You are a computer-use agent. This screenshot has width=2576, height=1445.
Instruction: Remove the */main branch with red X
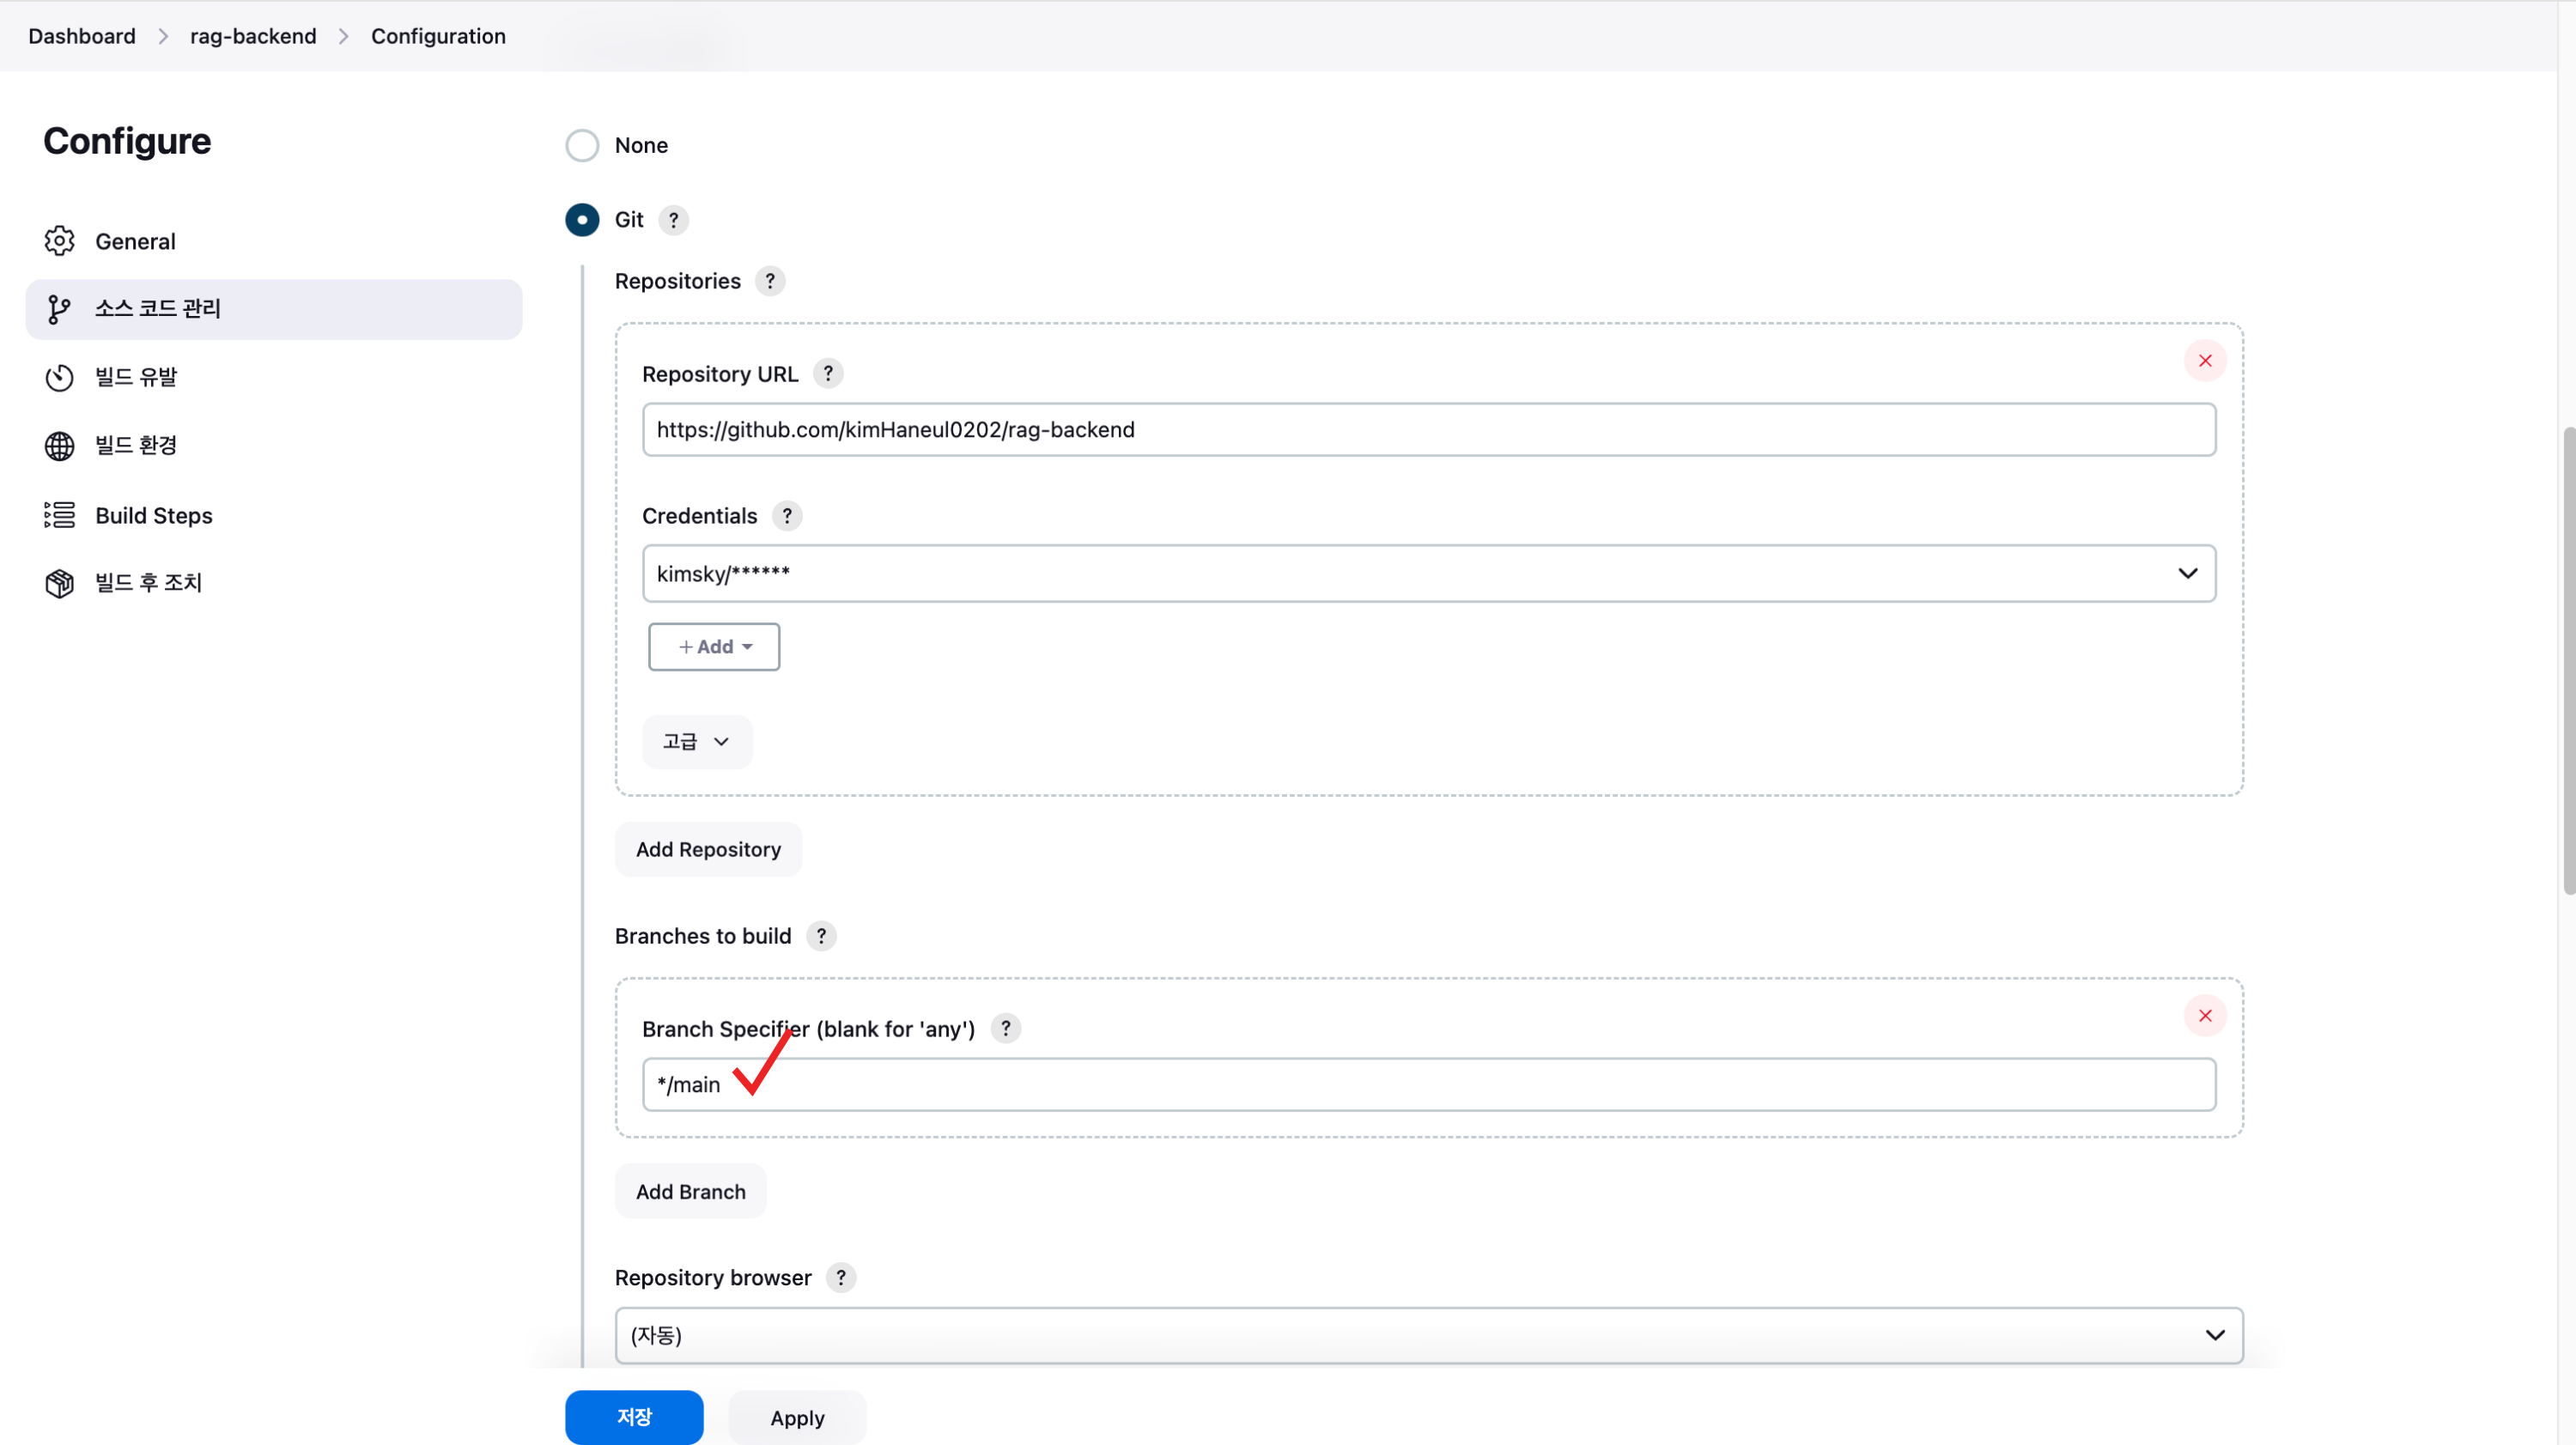(x=2205, y=1016)
